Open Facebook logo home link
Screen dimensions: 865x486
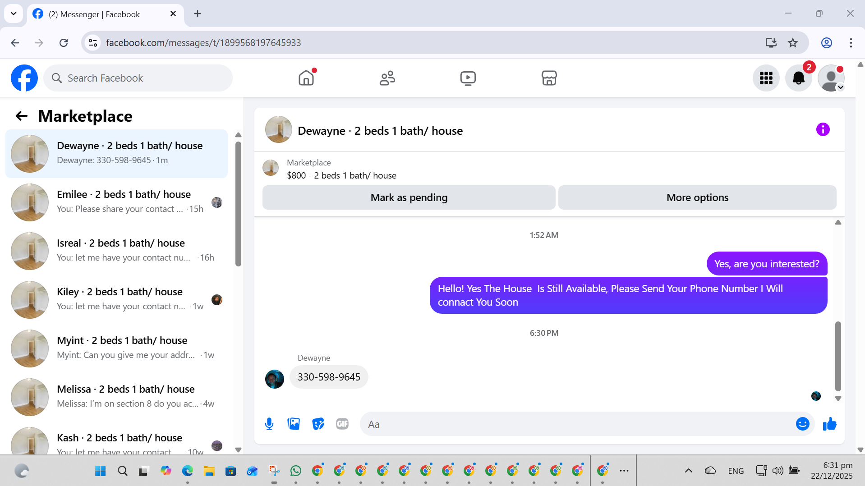click(24, 78)
